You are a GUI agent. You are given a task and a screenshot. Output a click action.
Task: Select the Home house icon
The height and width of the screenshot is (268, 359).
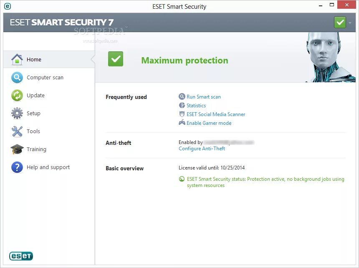coord(17,59)
